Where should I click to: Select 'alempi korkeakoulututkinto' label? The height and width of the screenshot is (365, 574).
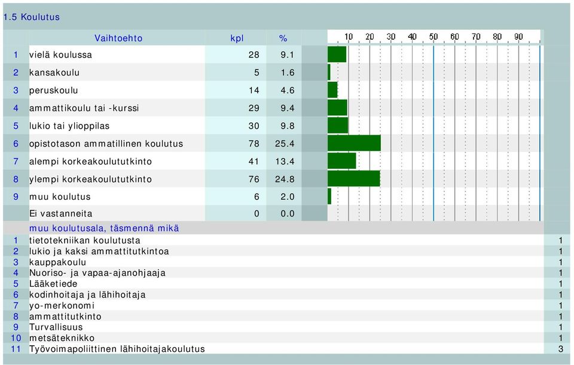point(90,161)
